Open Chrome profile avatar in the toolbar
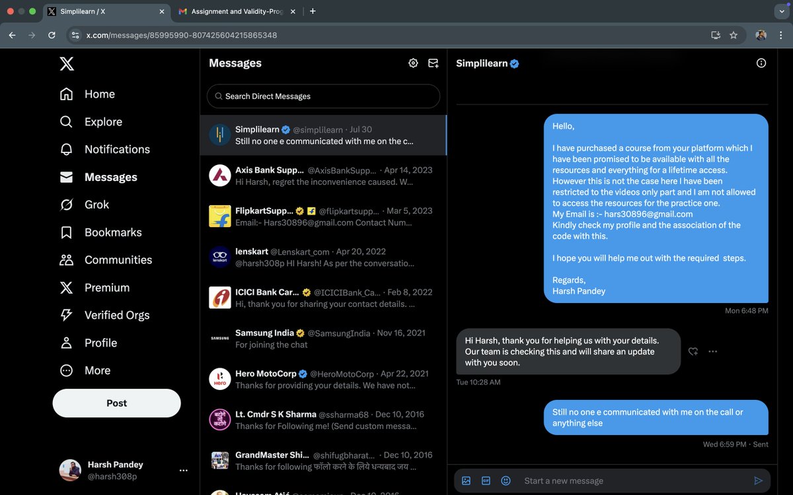 (761, 35)
